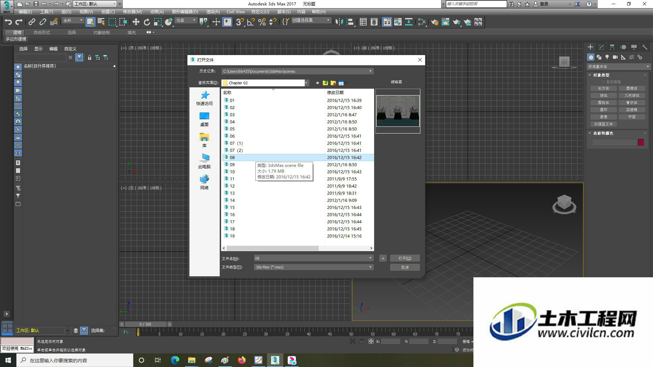Select the Lights category icon
This screenshot has width=653, height=367.
pyautogui.click(x=607, y=57)
